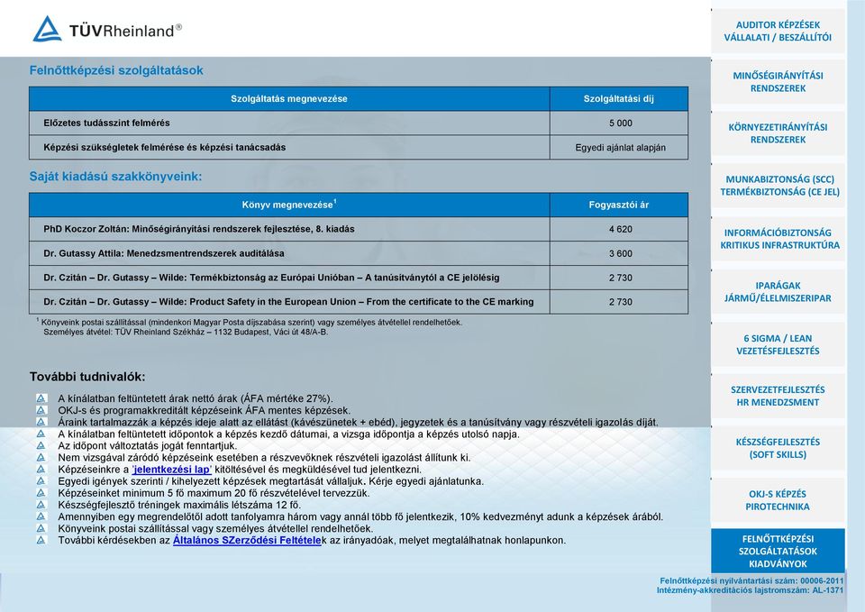The height and width of the screenshot is (612, 865).
Task: Open 6 Sigma / Lean Vezetésfejlesztés tab
Action: tap(778, 344)
